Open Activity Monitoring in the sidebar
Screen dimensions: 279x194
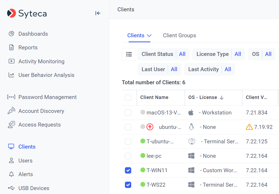pos(41,61)
